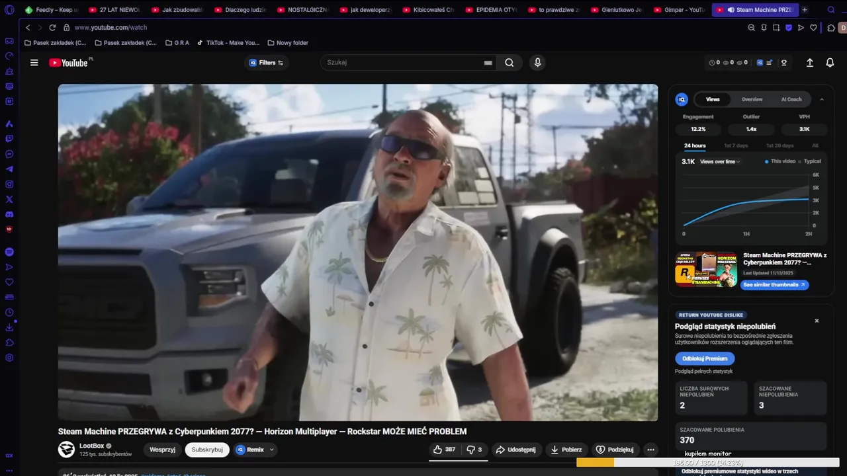Select the Views tab in IQ panel
The height and width of the screenshot is (476, 847).
pyautogui.click(x=713, y=99)
